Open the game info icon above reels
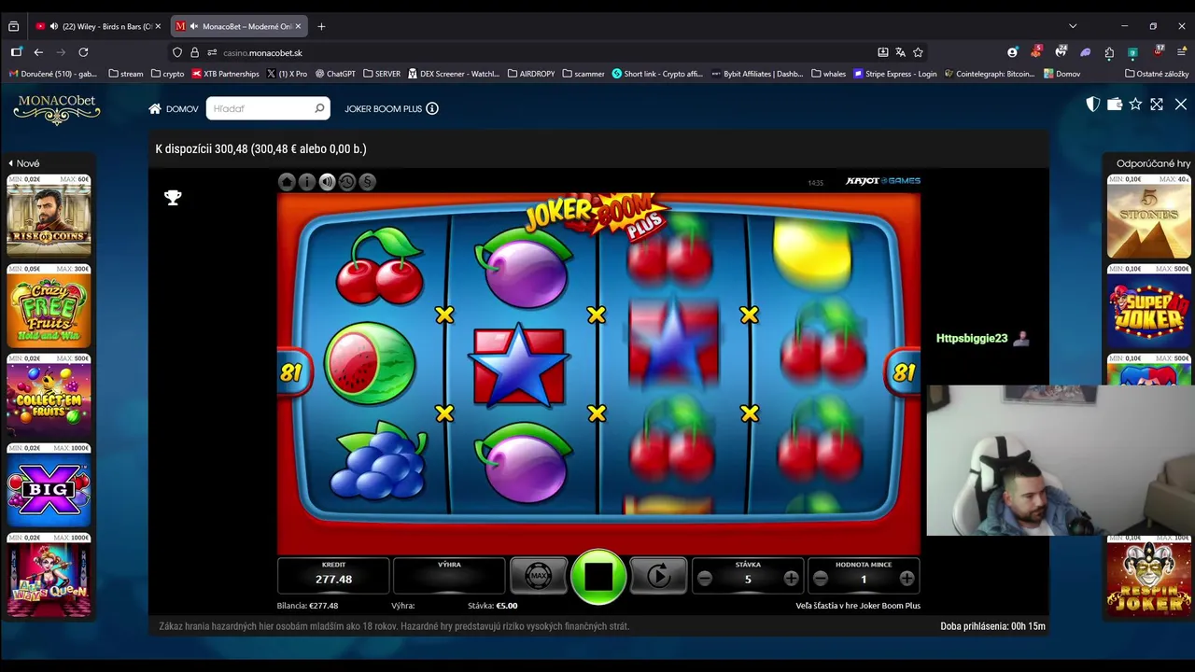The image size is (1195, 672). (307, 182)
